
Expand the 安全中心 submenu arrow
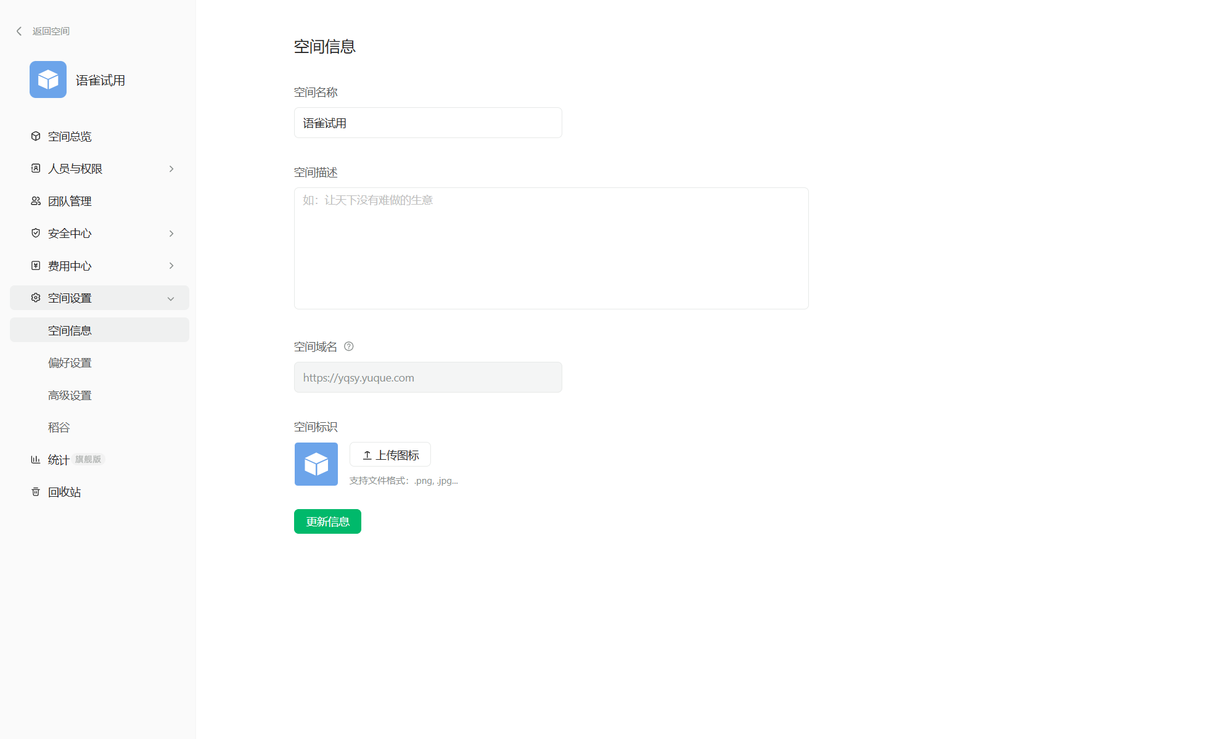point(171,234)
